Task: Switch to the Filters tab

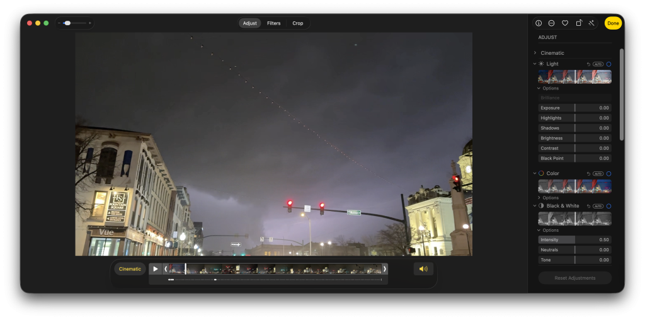Action: [273, 23]
